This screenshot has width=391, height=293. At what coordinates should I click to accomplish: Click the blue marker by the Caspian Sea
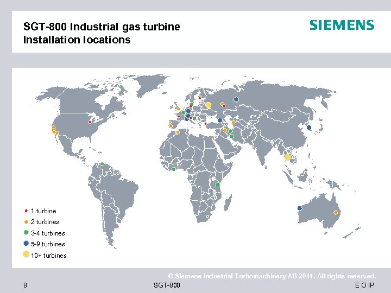[220, 120]
